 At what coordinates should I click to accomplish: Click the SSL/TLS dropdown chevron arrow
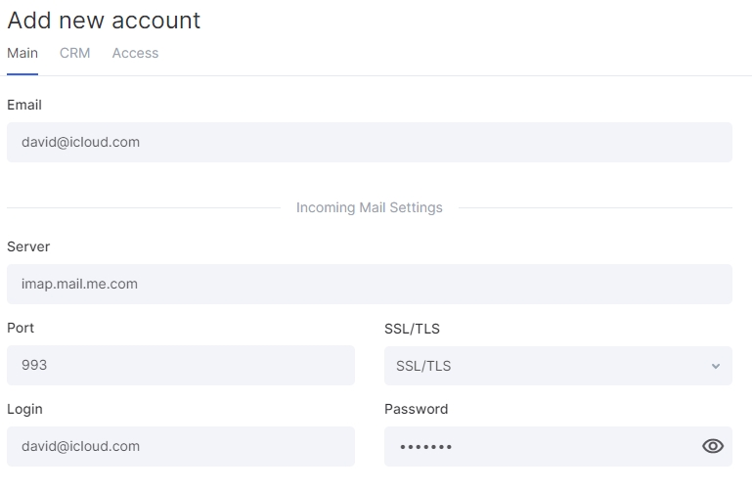click(x=716, y=366)
